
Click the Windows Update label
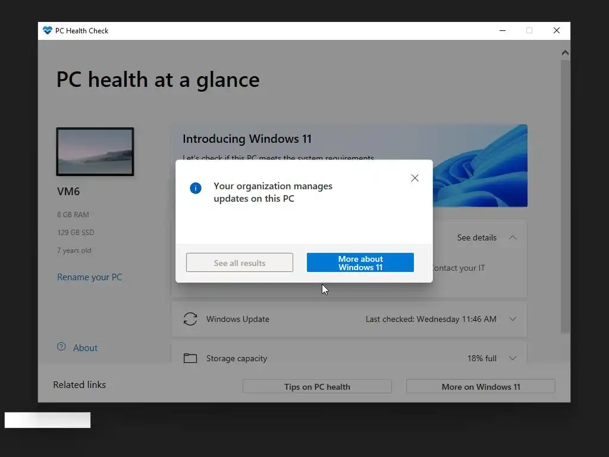[x=238, y=319]
